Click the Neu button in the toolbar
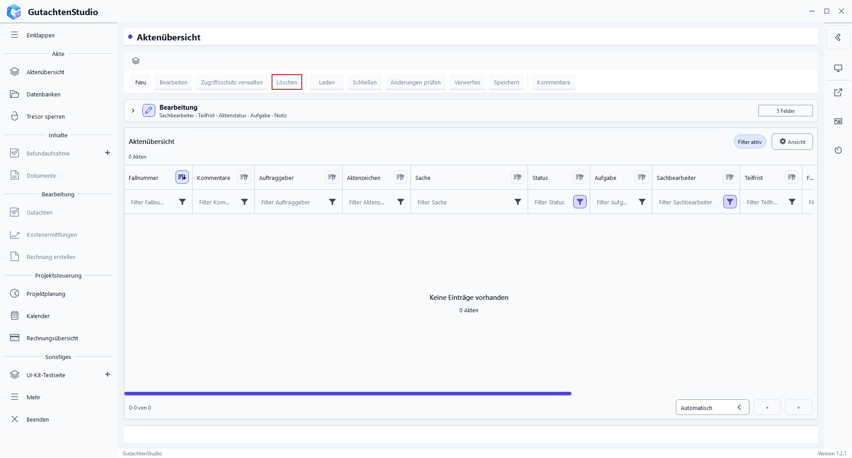 (141, 82)
